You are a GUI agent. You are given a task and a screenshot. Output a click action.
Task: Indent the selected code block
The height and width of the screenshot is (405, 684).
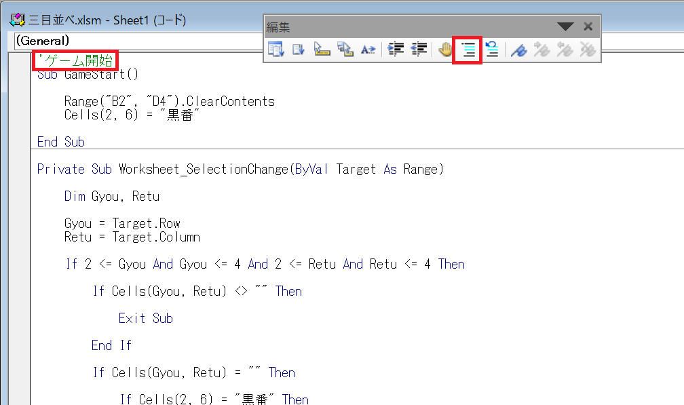(x=396, y=50)
